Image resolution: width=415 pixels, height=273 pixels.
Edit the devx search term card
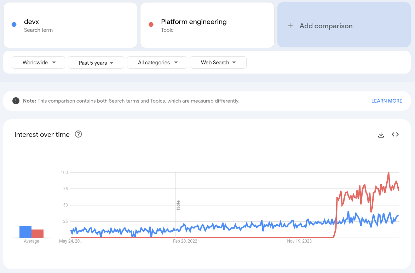coord(70,25)
